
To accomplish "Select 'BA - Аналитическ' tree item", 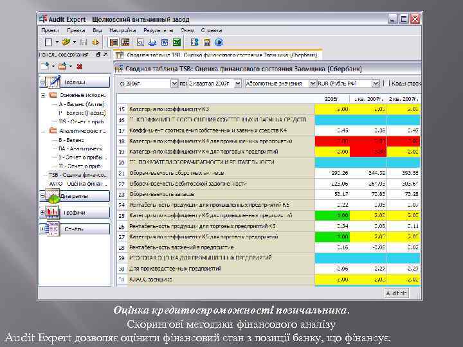I will [x=80, y=148].
